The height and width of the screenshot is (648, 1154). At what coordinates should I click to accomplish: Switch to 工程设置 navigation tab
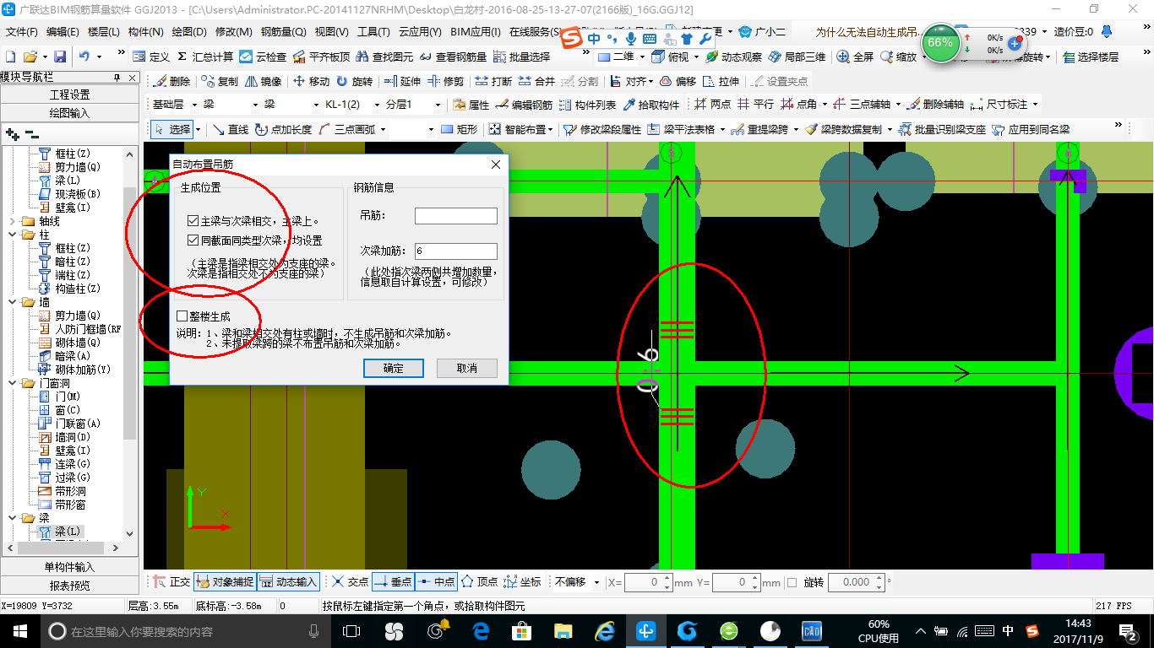pos(69,94)
